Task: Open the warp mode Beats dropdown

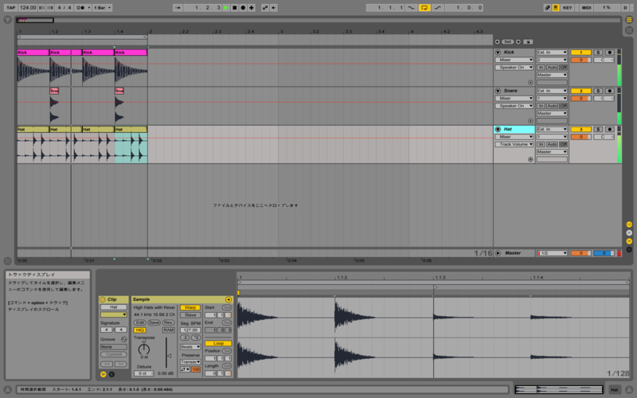Action: tap(190, 347)
